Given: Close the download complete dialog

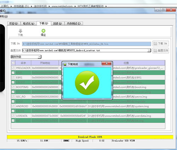Looking at the screenshot, I should [x=107, y=63].
